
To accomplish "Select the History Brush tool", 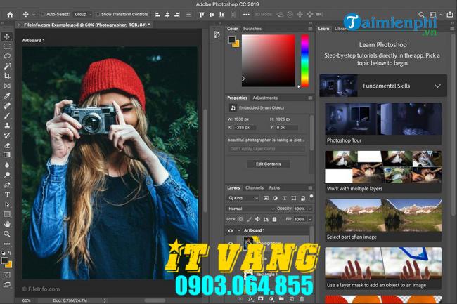I will pos(7,136).
